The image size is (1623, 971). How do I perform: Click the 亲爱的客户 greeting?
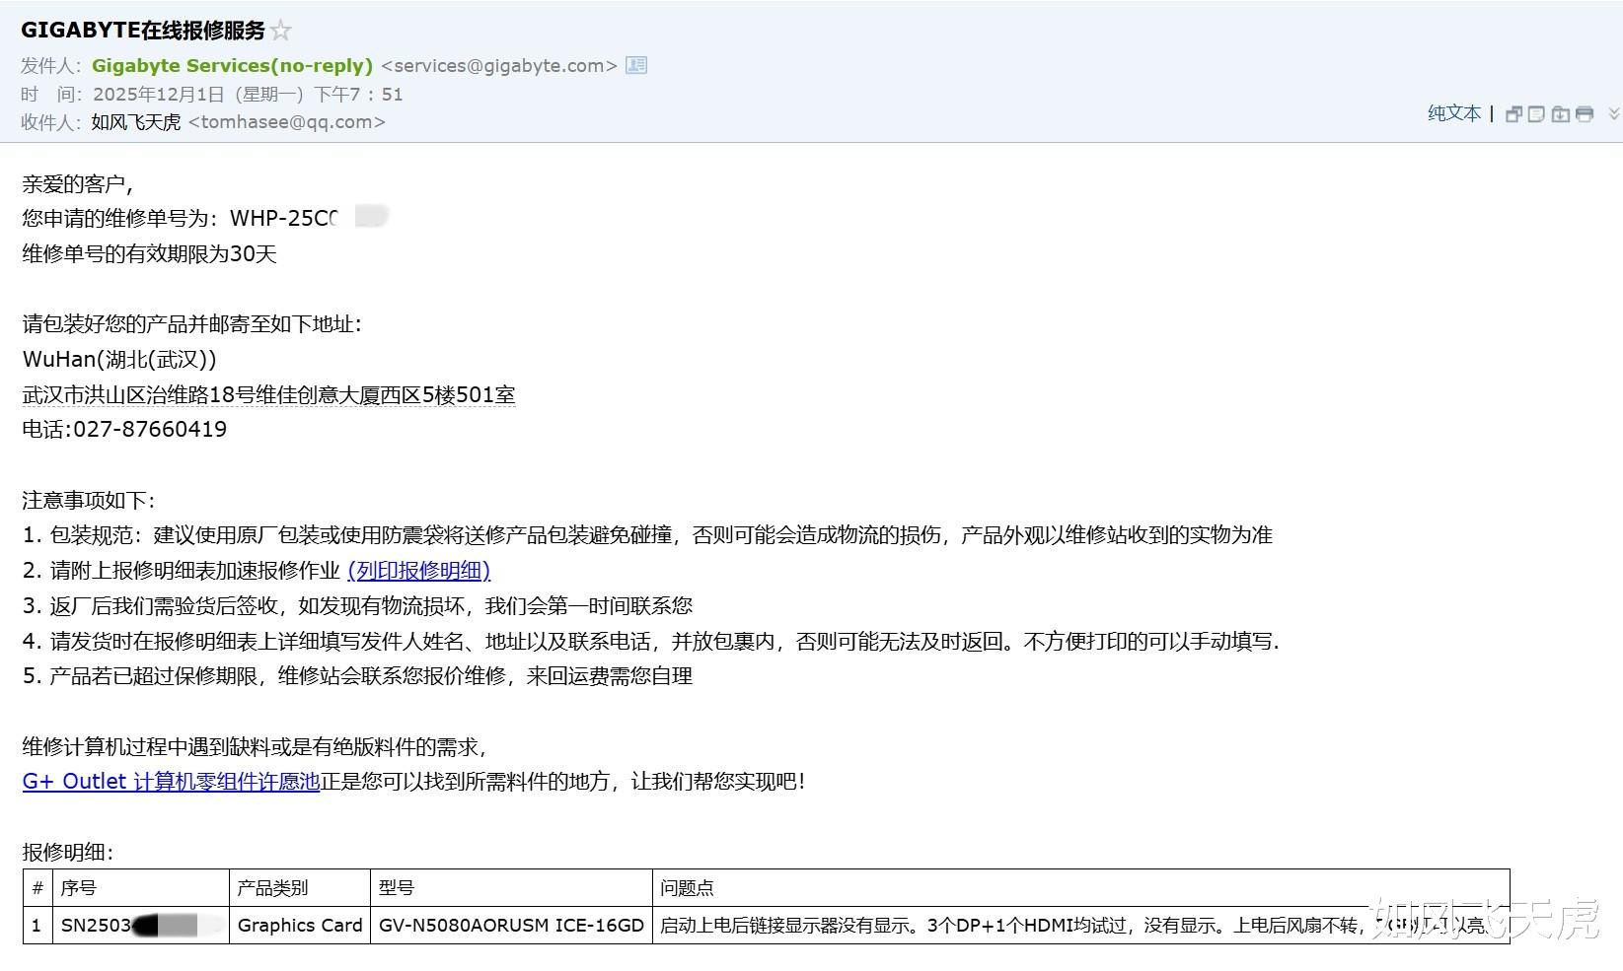[78, 184]
